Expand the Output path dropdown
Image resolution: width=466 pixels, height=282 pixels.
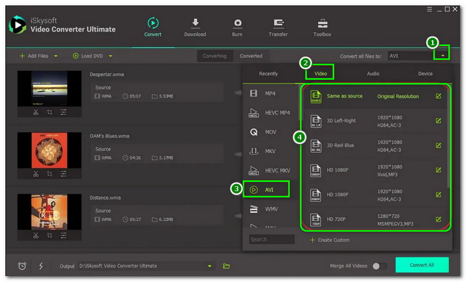click(210, 266)
